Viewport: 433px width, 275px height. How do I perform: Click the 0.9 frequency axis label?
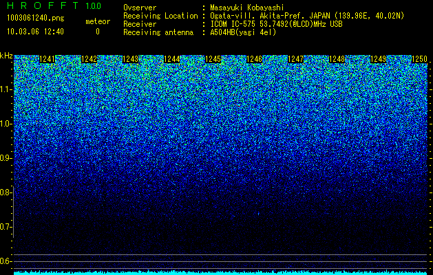pyautogui.click(x=6, y=158)
